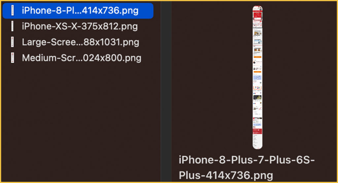Click the Large-Scree...88x1031.png file icon
This screenshot has height=183, width=338.
point(13,42)
